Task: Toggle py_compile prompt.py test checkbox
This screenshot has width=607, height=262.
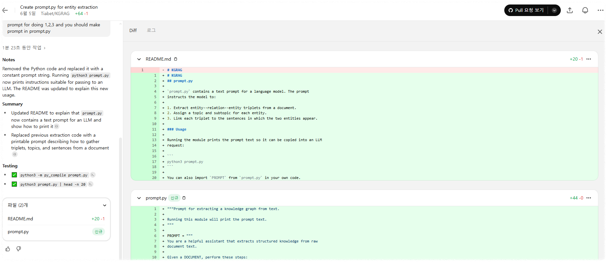Action: [x=14, y=175]
